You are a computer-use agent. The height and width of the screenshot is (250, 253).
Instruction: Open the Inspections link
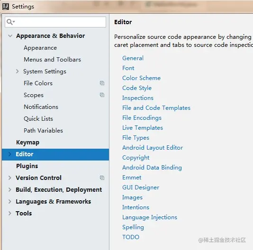(138, 98)
